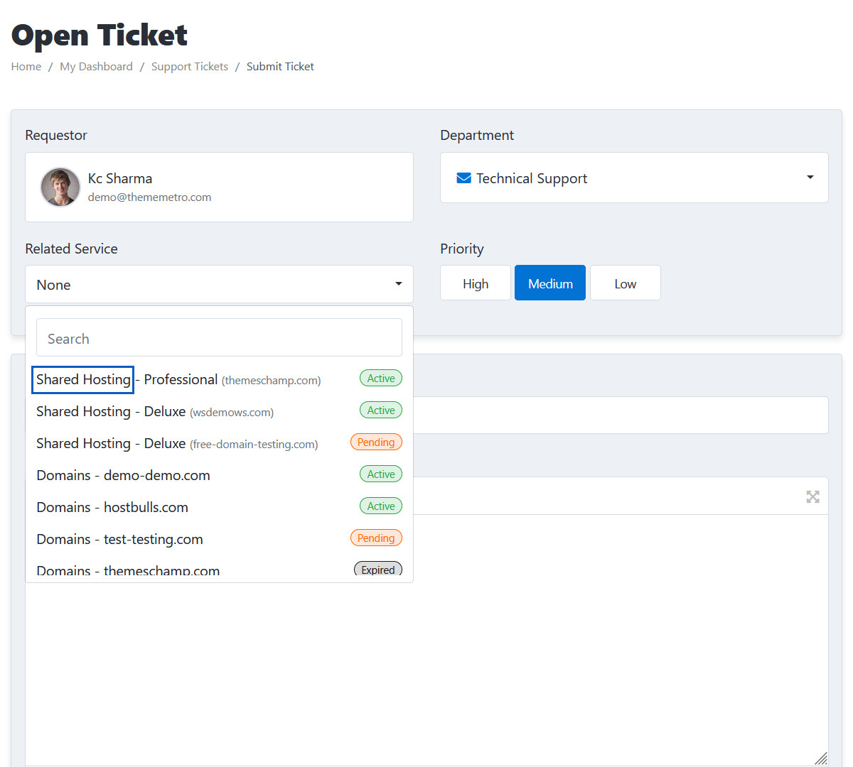
Task: Set priority to High
Action: coord(475,283)
